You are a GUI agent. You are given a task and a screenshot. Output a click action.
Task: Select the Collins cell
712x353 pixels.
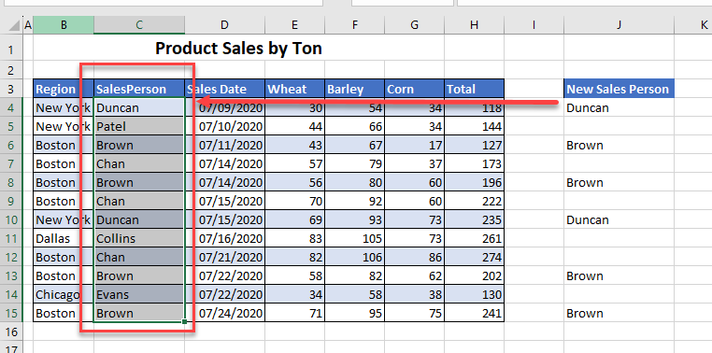coord(139,239)
